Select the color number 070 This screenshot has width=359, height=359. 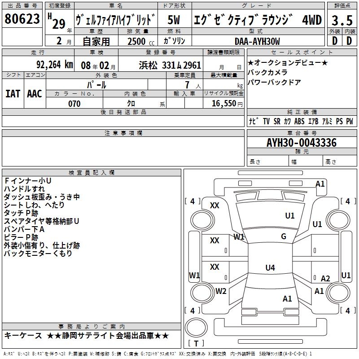[74, 104]
